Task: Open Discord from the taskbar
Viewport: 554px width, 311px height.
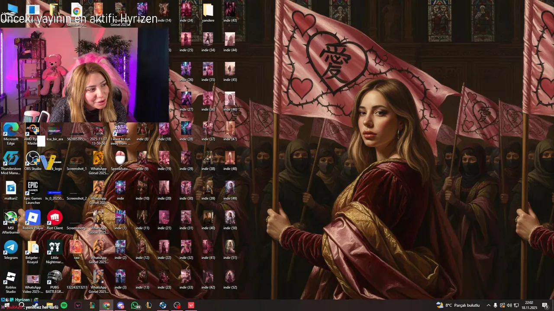Action: [x=121, y=305]
